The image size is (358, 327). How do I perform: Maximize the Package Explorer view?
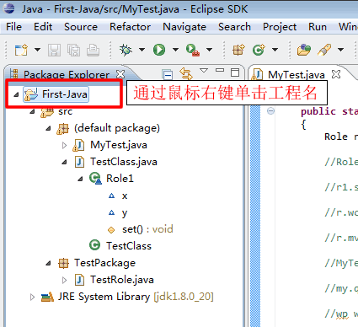click(x=235, y=72)
